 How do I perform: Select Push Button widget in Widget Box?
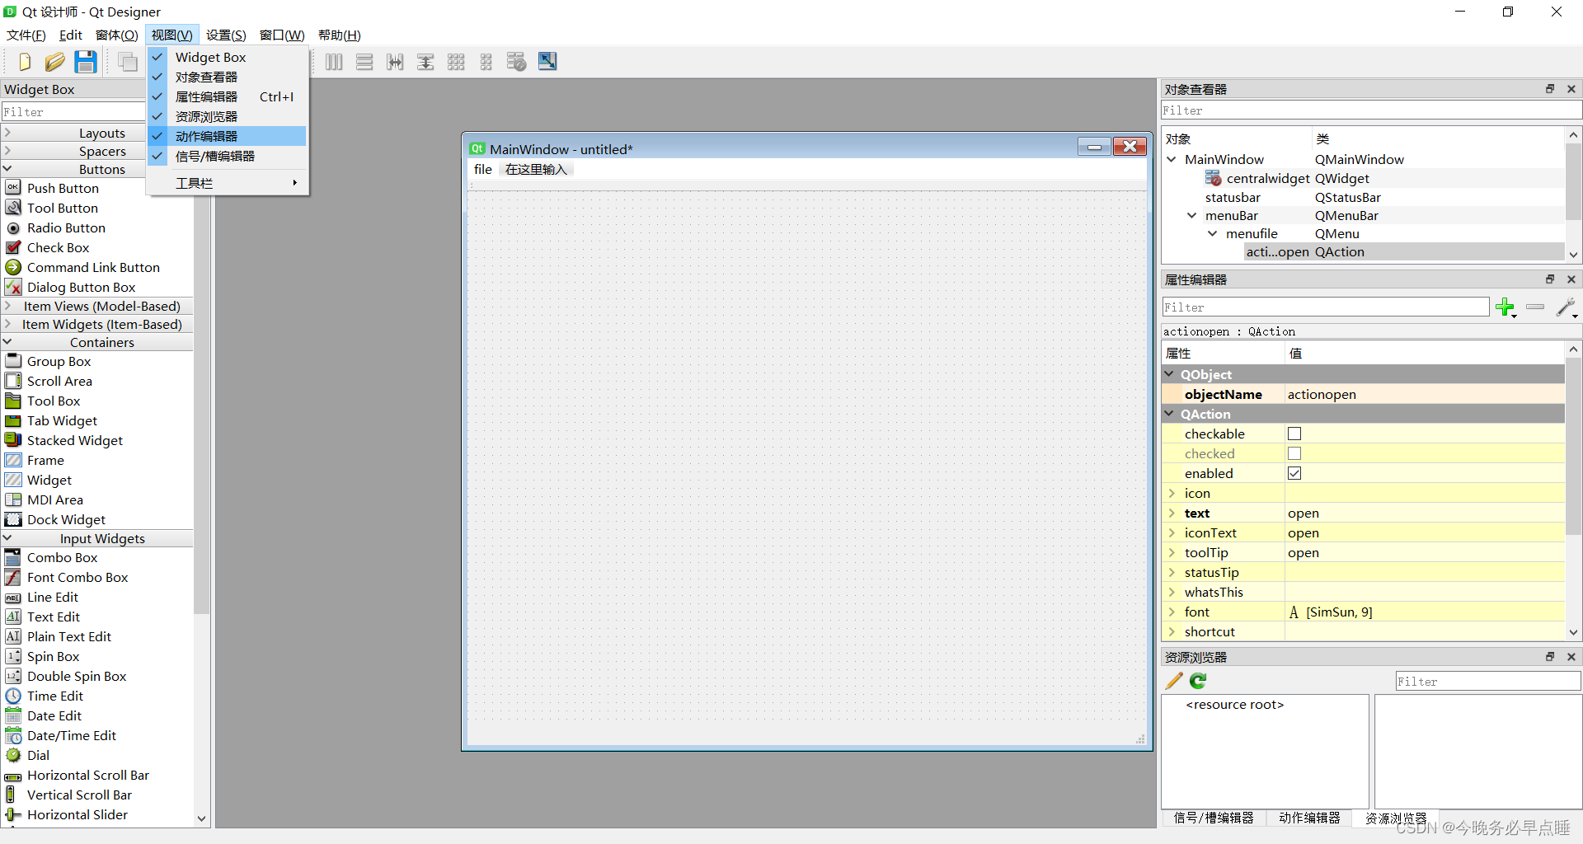(x=63, y=188)
